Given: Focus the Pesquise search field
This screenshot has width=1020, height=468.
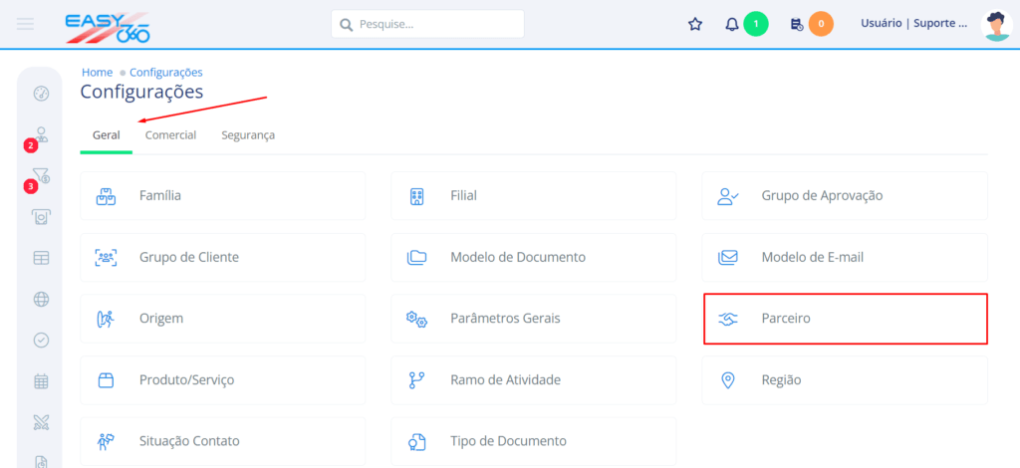Looking at the screenshot, I should [x=427, y=24].
